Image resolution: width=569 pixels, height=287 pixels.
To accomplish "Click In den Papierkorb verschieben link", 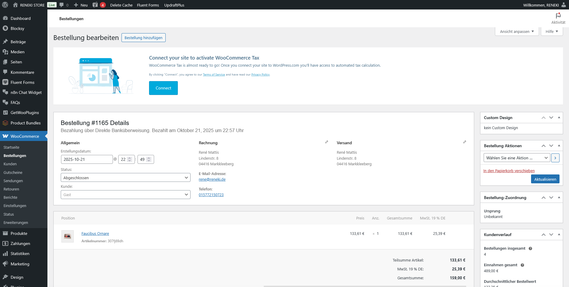I will click(509, 171).
